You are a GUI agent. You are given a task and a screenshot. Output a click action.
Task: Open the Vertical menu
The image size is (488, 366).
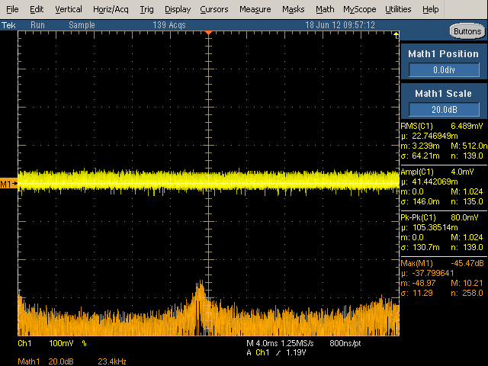point(69,9)
